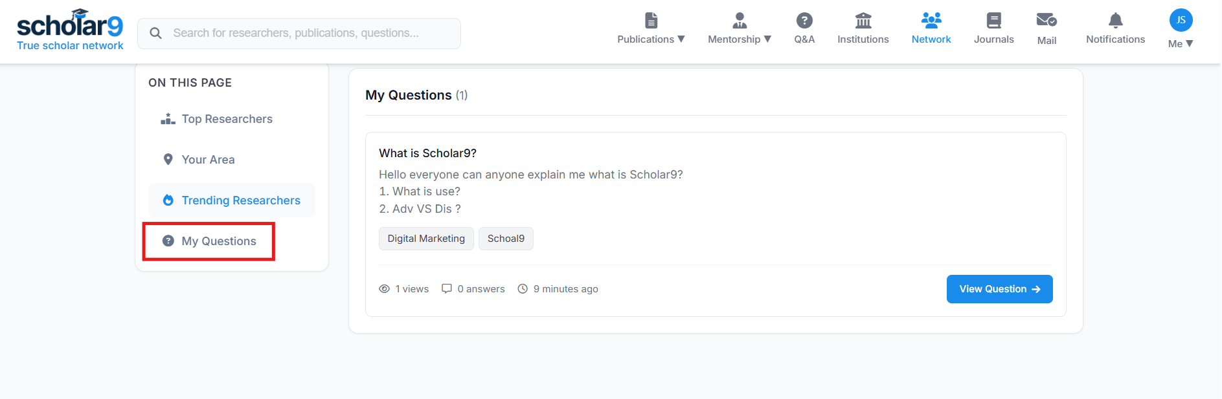Select My Questions in sidebar

(x=219, y=241)
